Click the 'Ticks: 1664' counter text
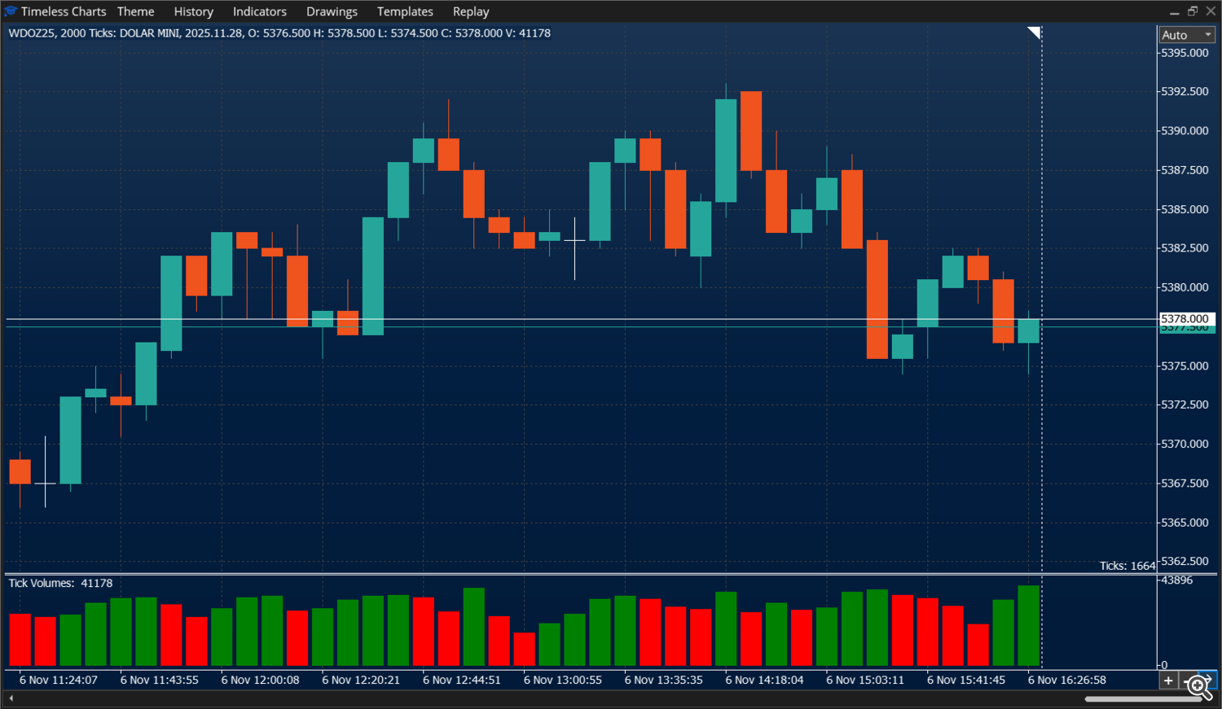 click(1128, 565)
